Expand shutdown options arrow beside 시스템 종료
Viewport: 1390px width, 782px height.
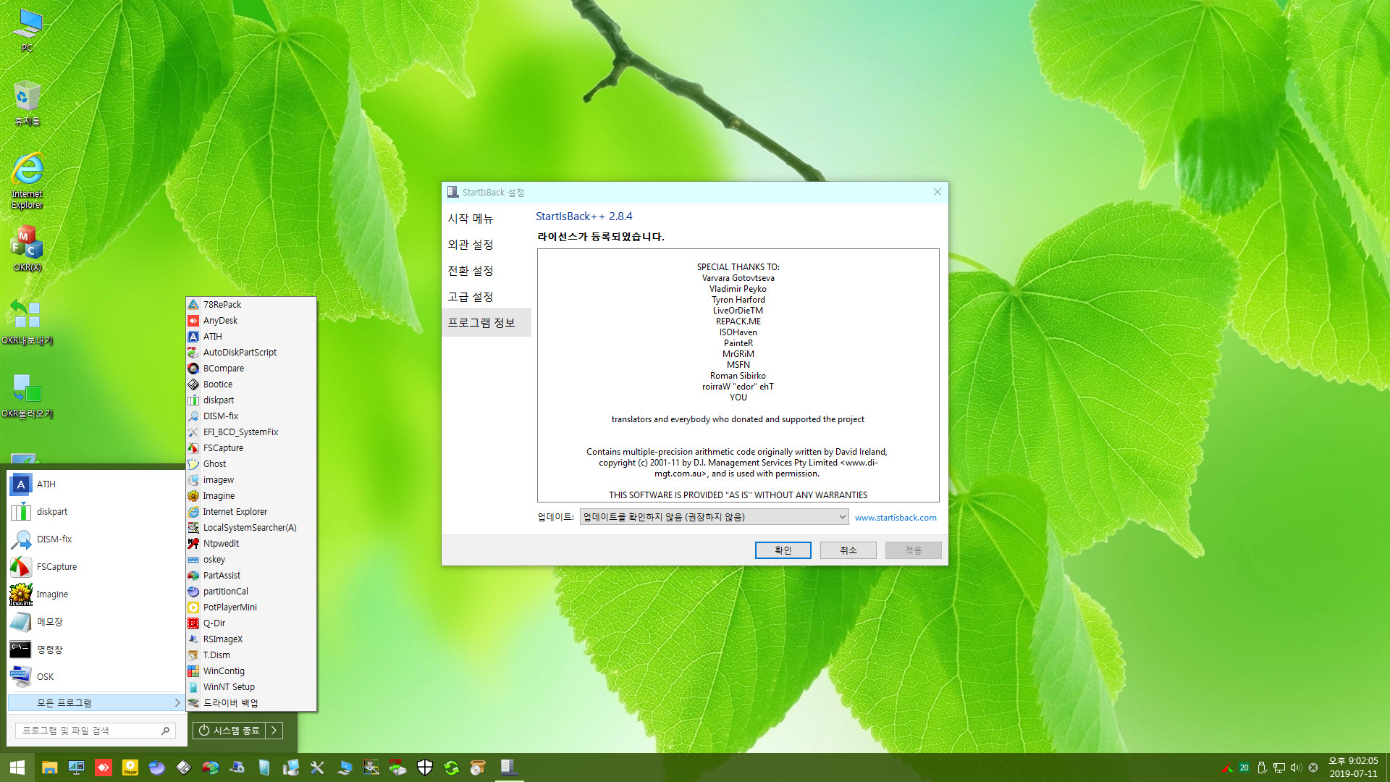274,731
